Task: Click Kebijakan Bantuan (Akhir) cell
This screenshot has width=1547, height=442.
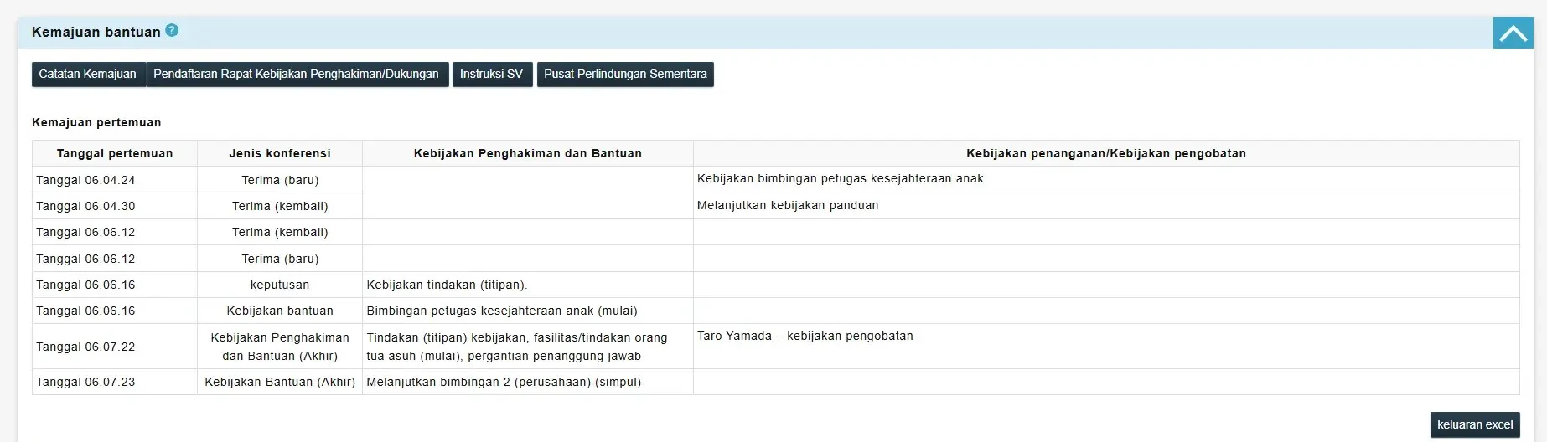Action: 280,382
